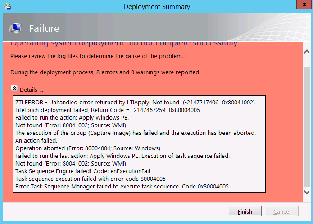Click '8 errors and 0 warnings were reported' text
This screenshot has width=313, height=224.
point(148,72)
